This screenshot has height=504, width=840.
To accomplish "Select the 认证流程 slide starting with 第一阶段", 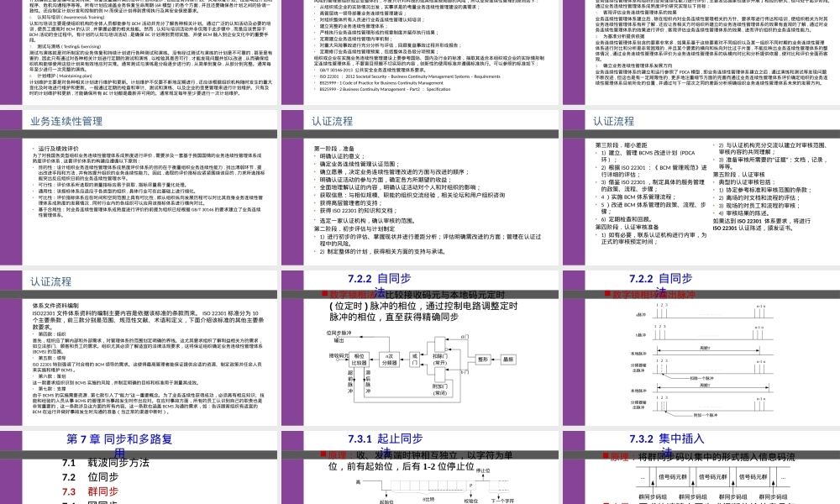I will (420, 188).
